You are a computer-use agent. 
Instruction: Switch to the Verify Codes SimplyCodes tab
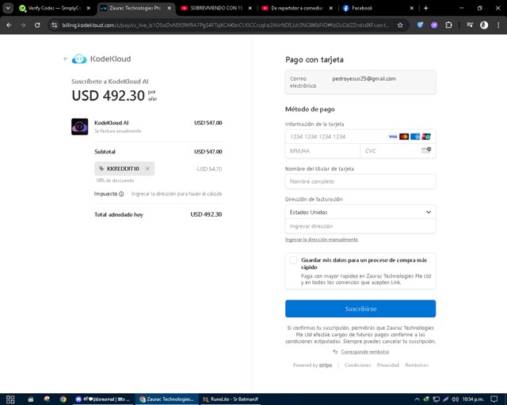point(55,8)
